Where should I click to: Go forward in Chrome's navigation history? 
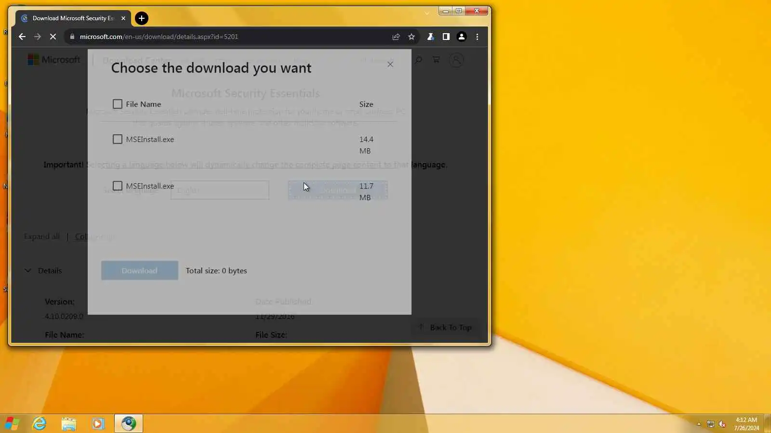[x=38, y=37]
